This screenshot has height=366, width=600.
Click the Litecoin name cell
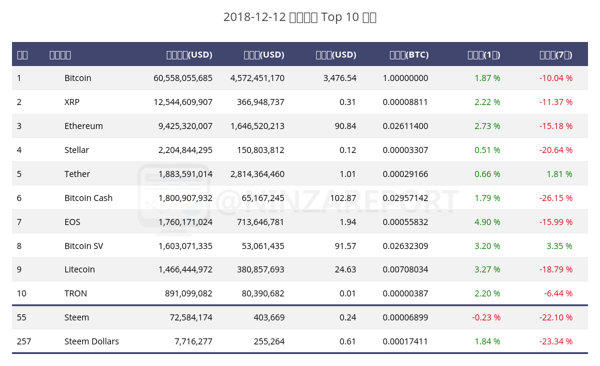(x=80, y=269)
